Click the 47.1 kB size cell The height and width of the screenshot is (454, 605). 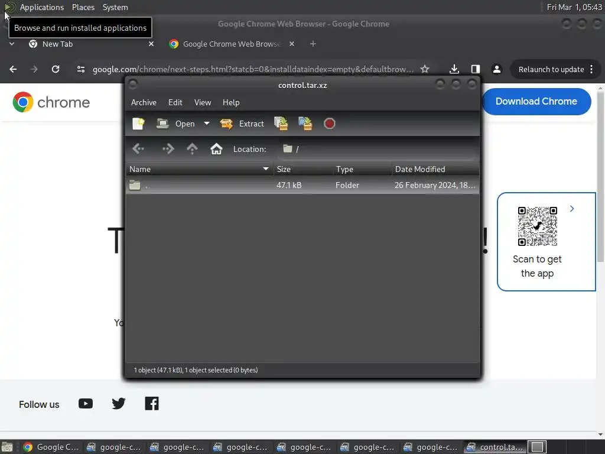coord(289,185)
